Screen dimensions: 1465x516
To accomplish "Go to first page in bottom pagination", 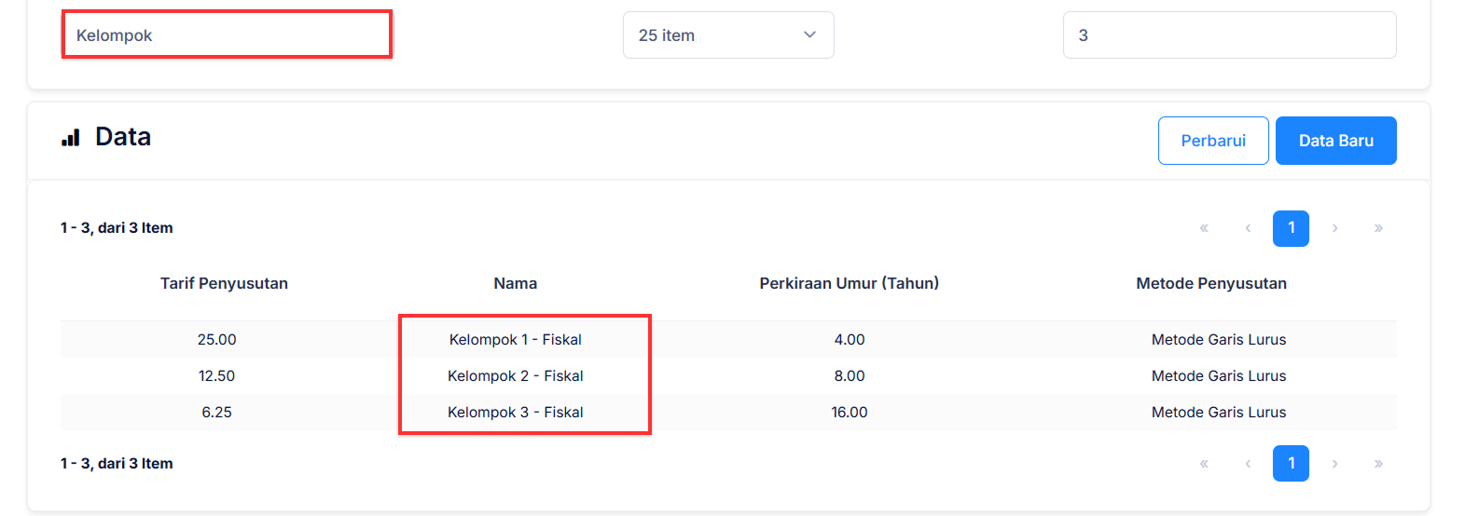I will [1204, 464].
